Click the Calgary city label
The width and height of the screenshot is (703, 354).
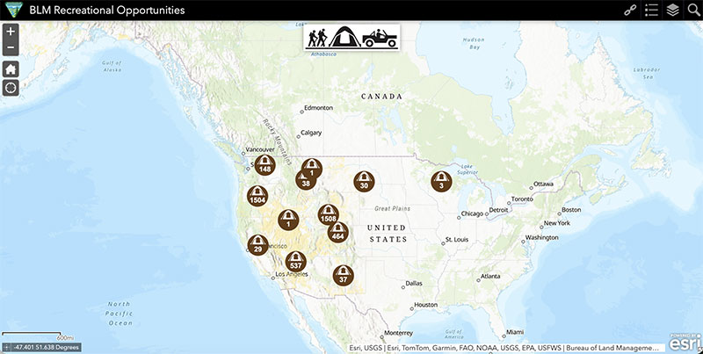point(311,133)
